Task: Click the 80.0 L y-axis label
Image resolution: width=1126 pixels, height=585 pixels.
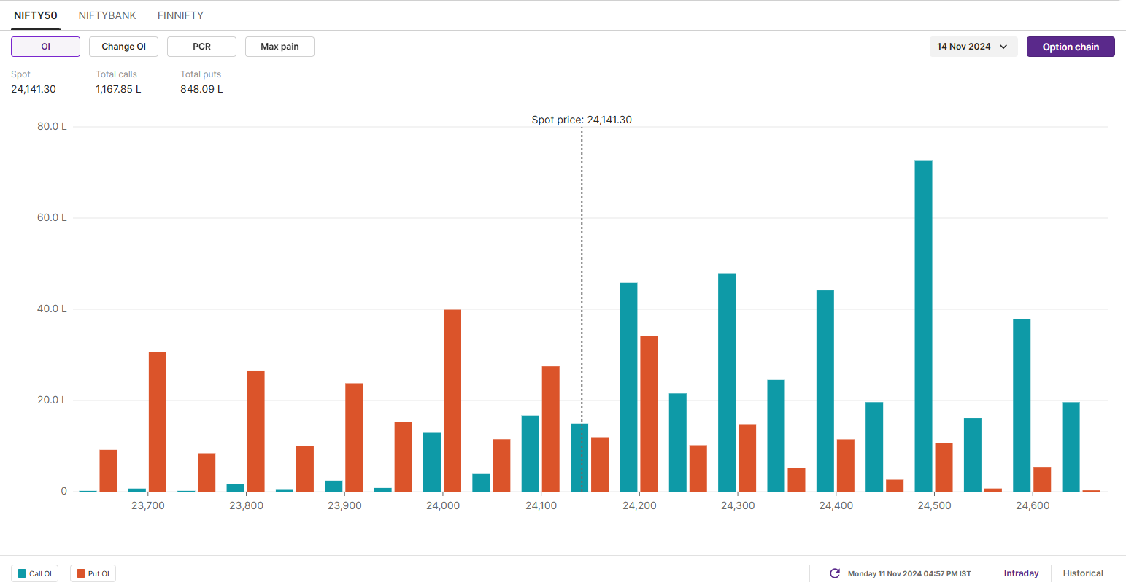Action: (52, 126)
